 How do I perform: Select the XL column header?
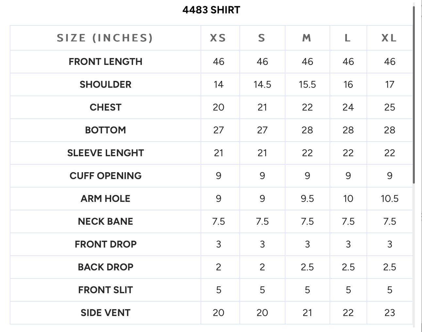(x=389, y=38)
